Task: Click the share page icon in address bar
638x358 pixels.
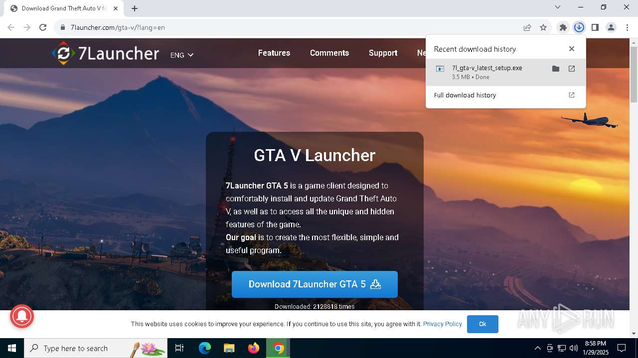Action: (x=527, y=27)
